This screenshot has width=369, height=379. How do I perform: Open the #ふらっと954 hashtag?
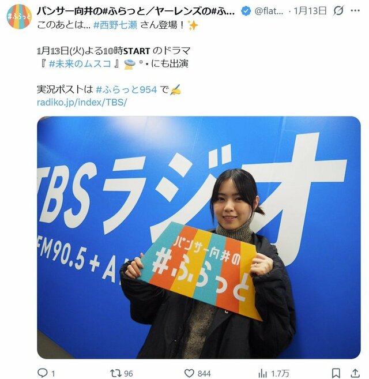pyautogui.click(x=126, y=89)
